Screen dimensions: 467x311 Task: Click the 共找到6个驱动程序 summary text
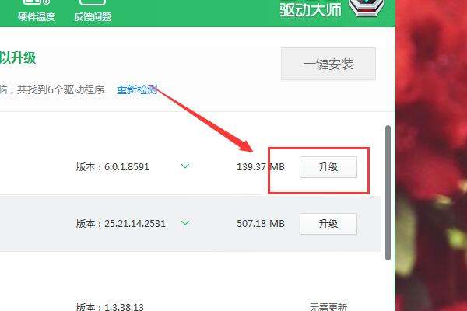(x=61, y=89)
